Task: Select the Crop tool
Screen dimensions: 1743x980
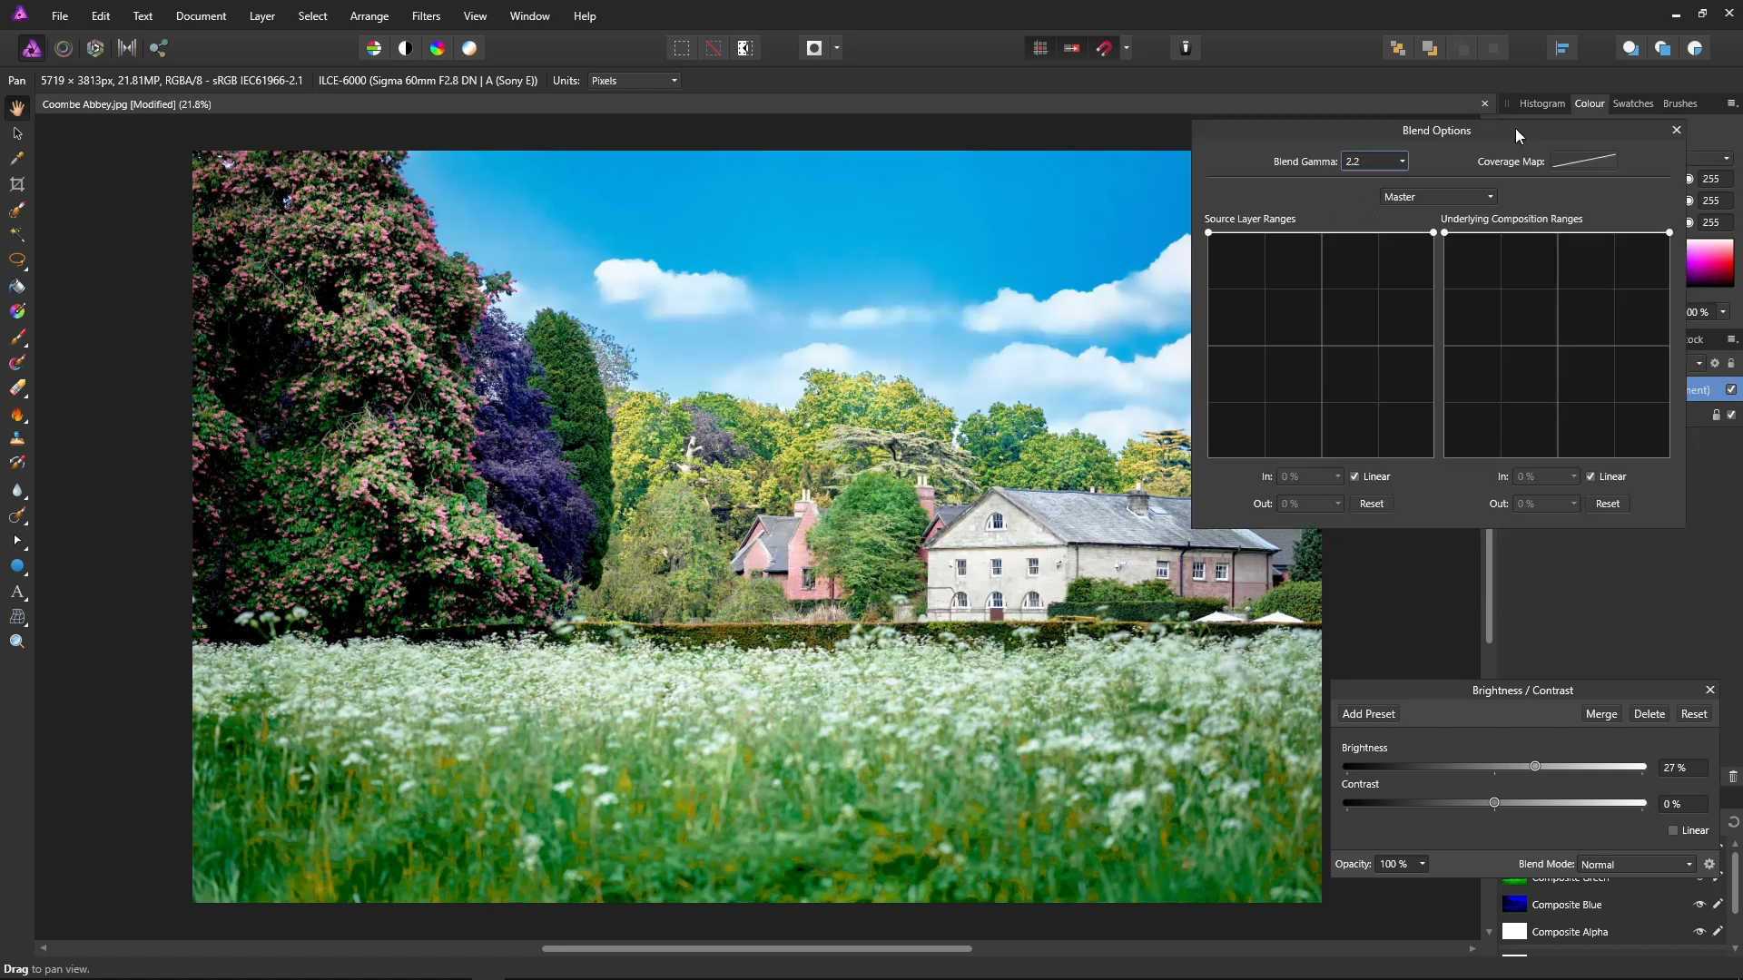Action: tap(17, 184)
